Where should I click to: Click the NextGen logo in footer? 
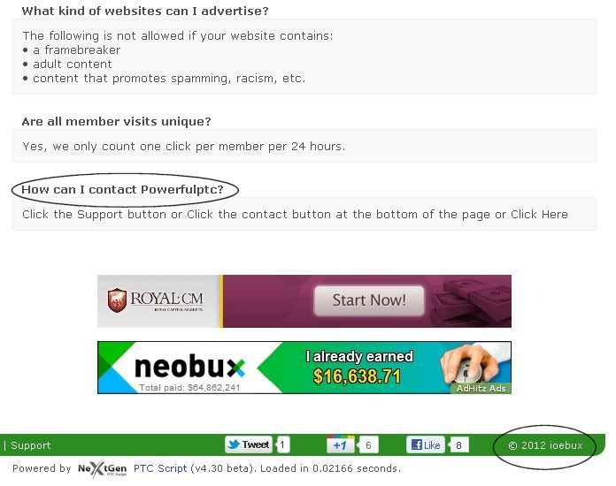[x=103, y=468]
